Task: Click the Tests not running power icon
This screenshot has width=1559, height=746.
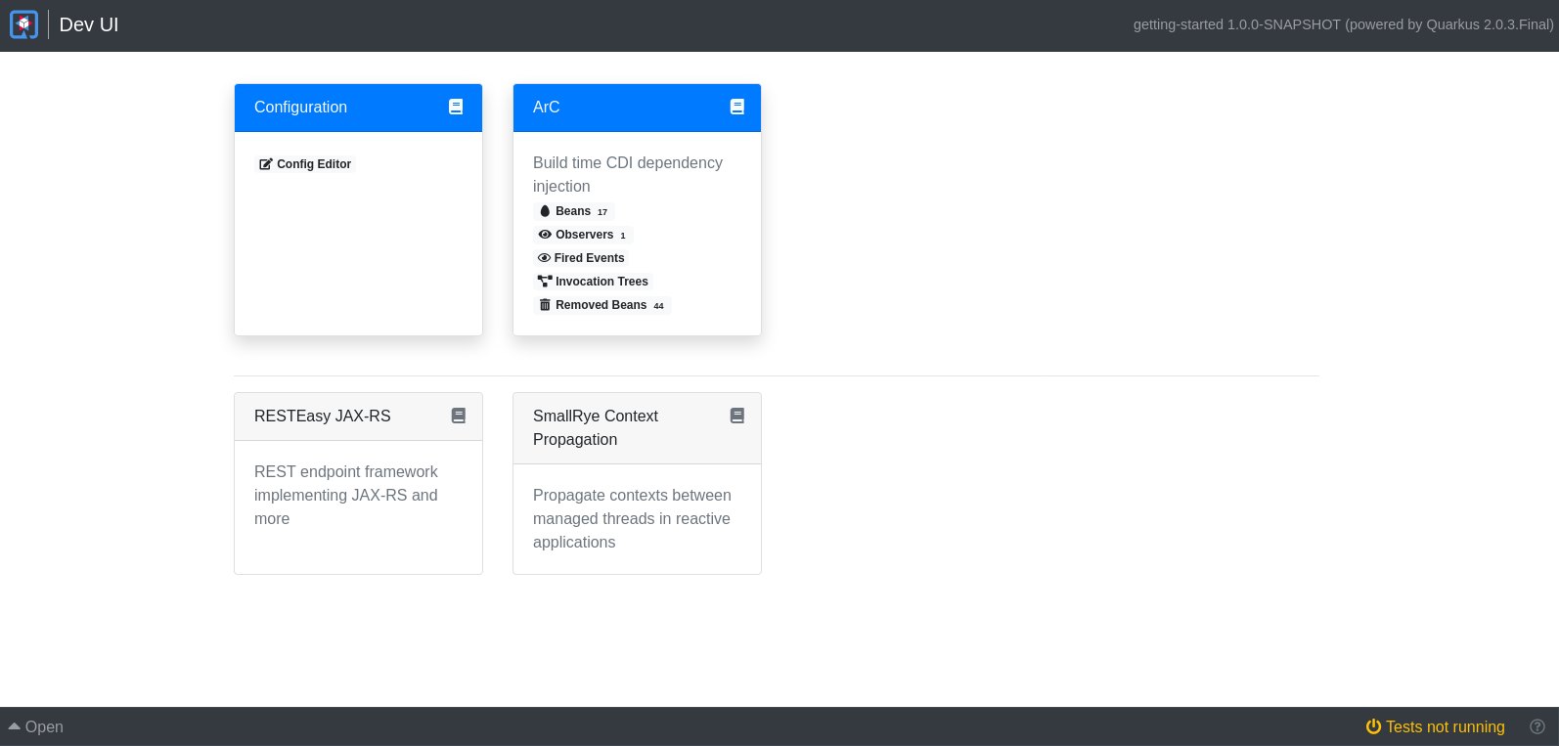Action: pos(1373,726)
